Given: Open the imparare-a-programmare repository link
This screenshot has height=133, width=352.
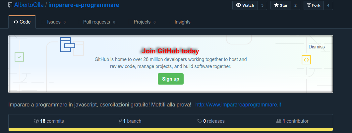Looking at the screenshot, I should 84,5.
